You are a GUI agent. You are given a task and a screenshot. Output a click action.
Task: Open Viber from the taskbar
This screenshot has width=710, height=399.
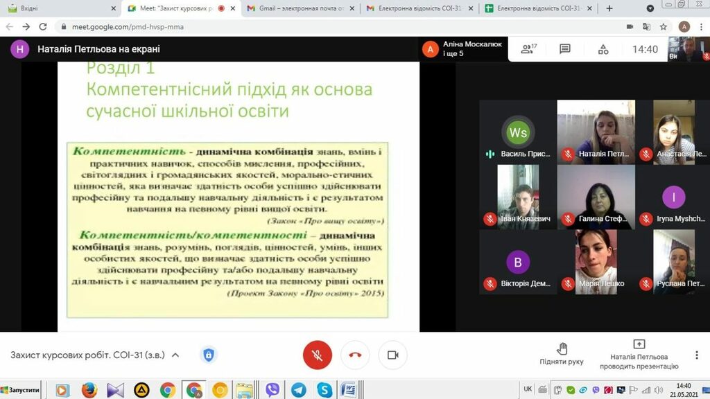pyautogui.click(x=272, y=390)
